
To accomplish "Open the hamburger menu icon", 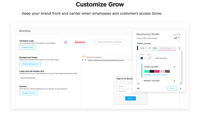I will [x=65, y=42].
